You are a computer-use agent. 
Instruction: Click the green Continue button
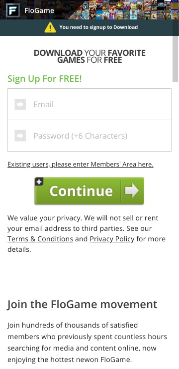(89, 190)
